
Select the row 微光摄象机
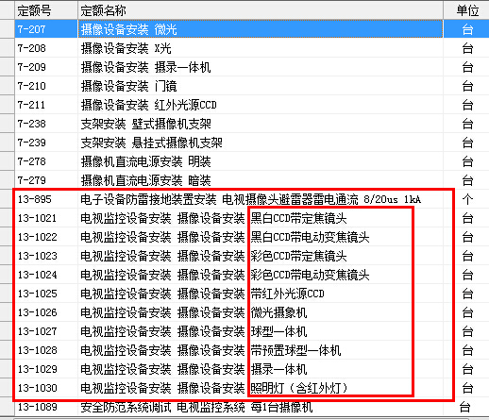(261, 312)
